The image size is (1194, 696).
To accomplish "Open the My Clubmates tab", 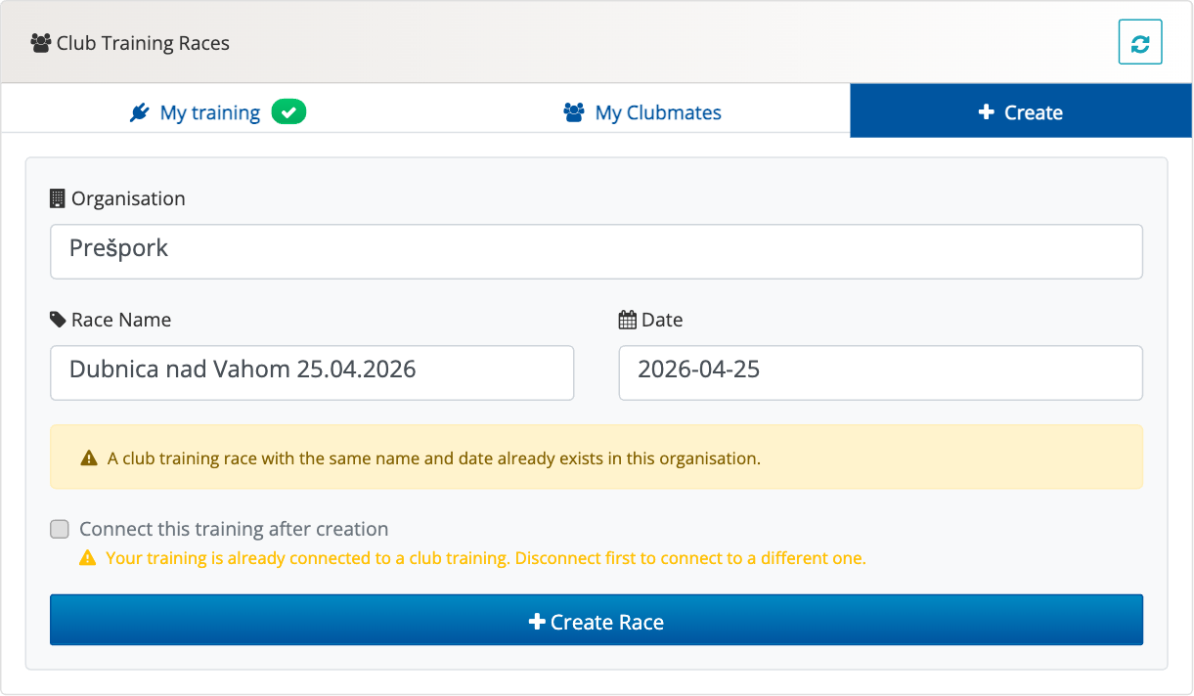I will (657, 112).
